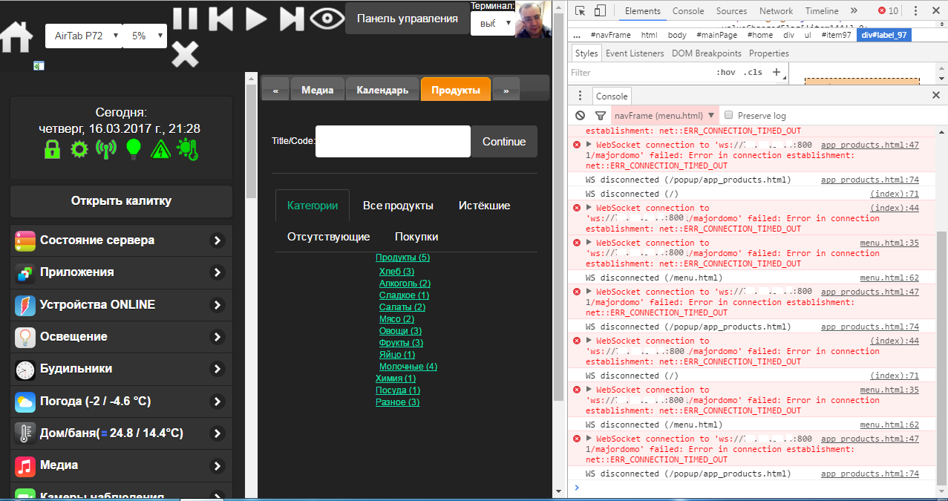The image size is (948, 501).
Task: Toggle the :hov element state option
Action: [x=725, y=72]
